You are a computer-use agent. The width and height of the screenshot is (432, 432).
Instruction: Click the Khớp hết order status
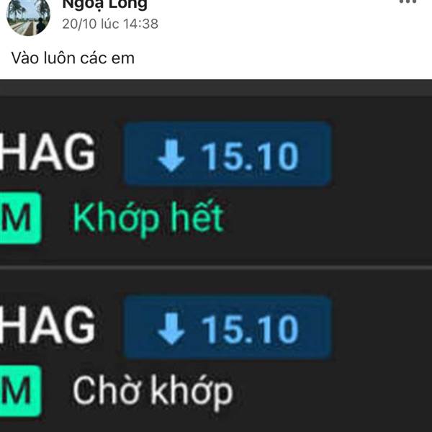[x=148, y=220]
